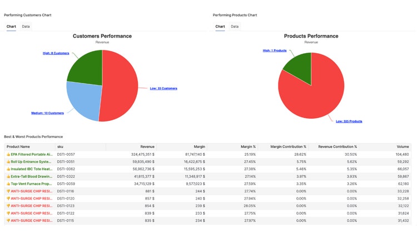
Task: Open the 'EPA Filtered Portable Ai...' product name
Action: pyautogui.click(x=32, y=154)
